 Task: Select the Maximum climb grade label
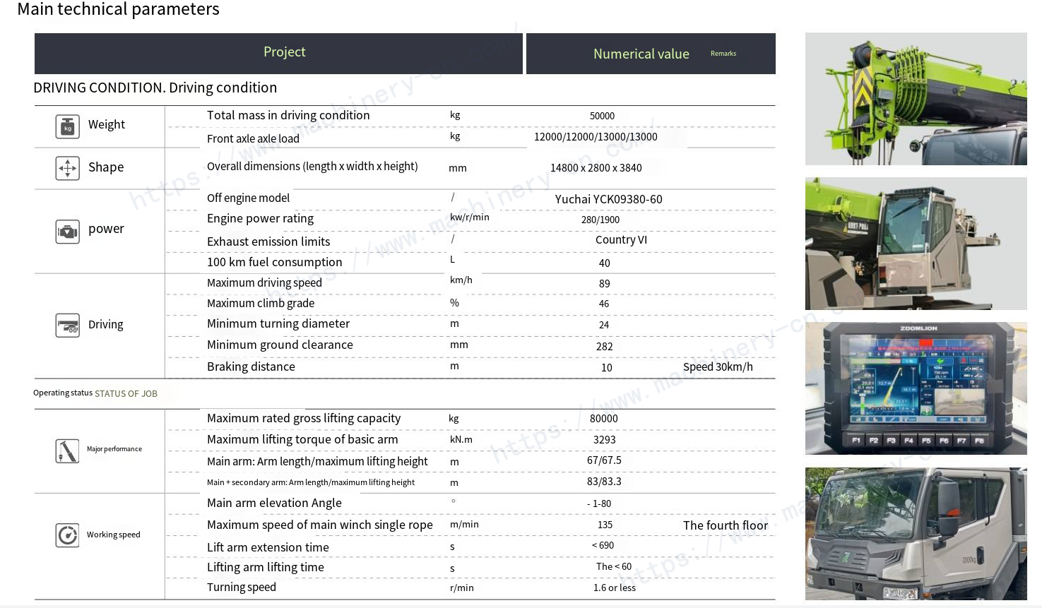[x=261, y=304]
